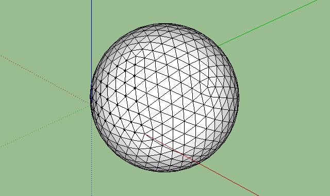Click the solid green axis line
Screen dimensions: 330x196
coord(268,23)
